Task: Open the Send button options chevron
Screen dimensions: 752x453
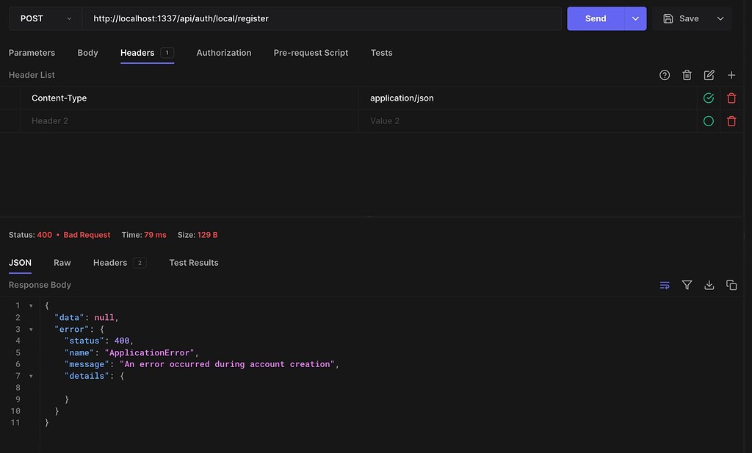Action: pos(636,18)
